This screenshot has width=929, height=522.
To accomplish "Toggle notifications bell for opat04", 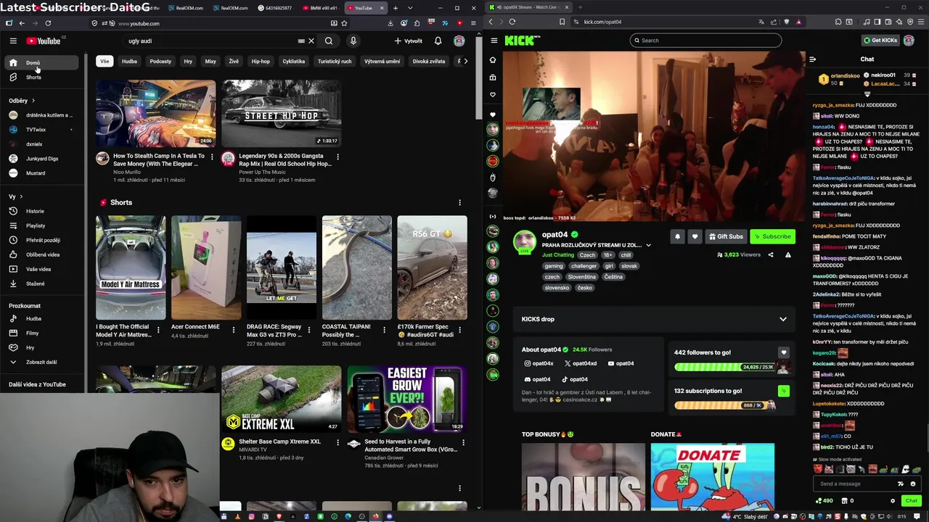I will [677, 236].
